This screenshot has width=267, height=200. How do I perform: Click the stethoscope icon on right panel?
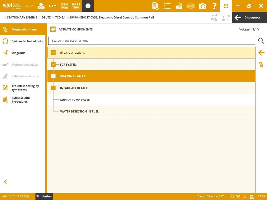coord(261,65)
